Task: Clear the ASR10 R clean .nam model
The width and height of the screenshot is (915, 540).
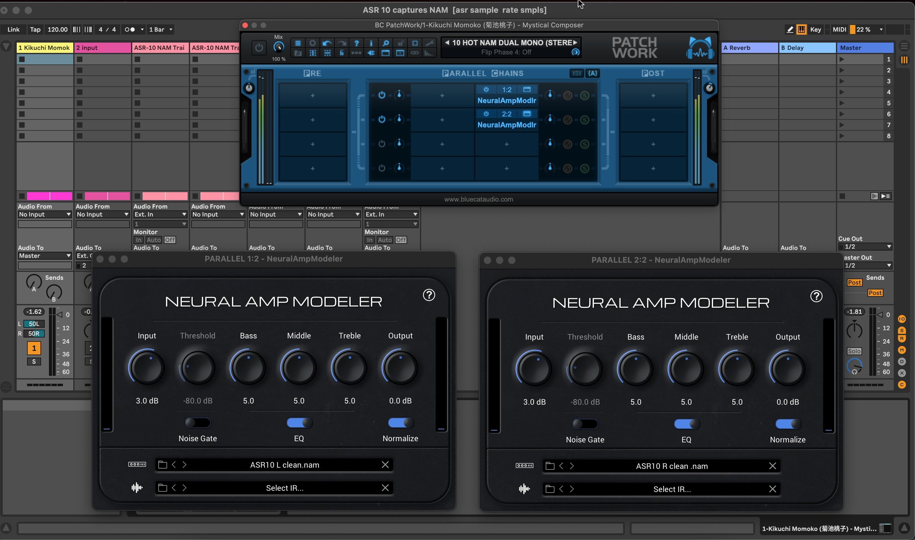Action: [x=772, y=466]
